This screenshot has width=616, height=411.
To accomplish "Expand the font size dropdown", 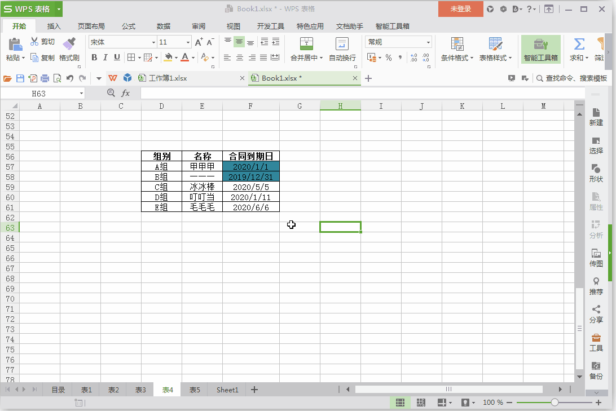I will coord(188,42).
